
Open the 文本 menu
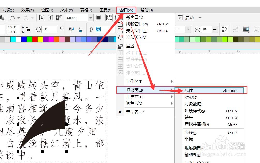66,10
